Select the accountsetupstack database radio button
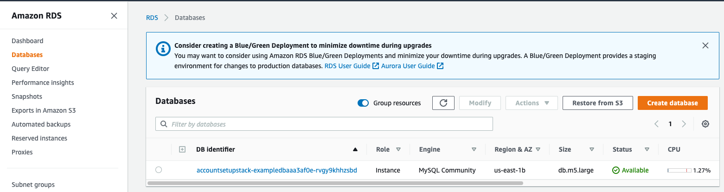 (x=159, y=170)
